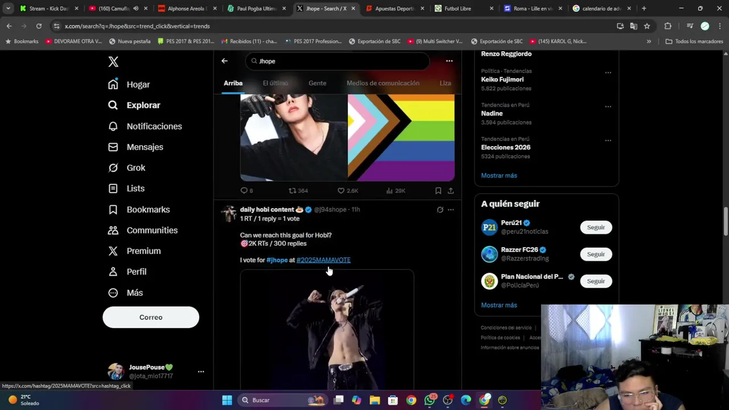Switch to the Liza tab
729x410 pixels.
point(445,83)
